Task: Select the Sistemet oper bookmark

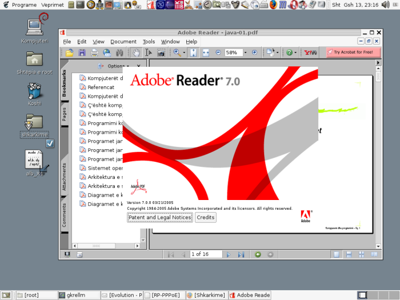Action: pos(101,168)
